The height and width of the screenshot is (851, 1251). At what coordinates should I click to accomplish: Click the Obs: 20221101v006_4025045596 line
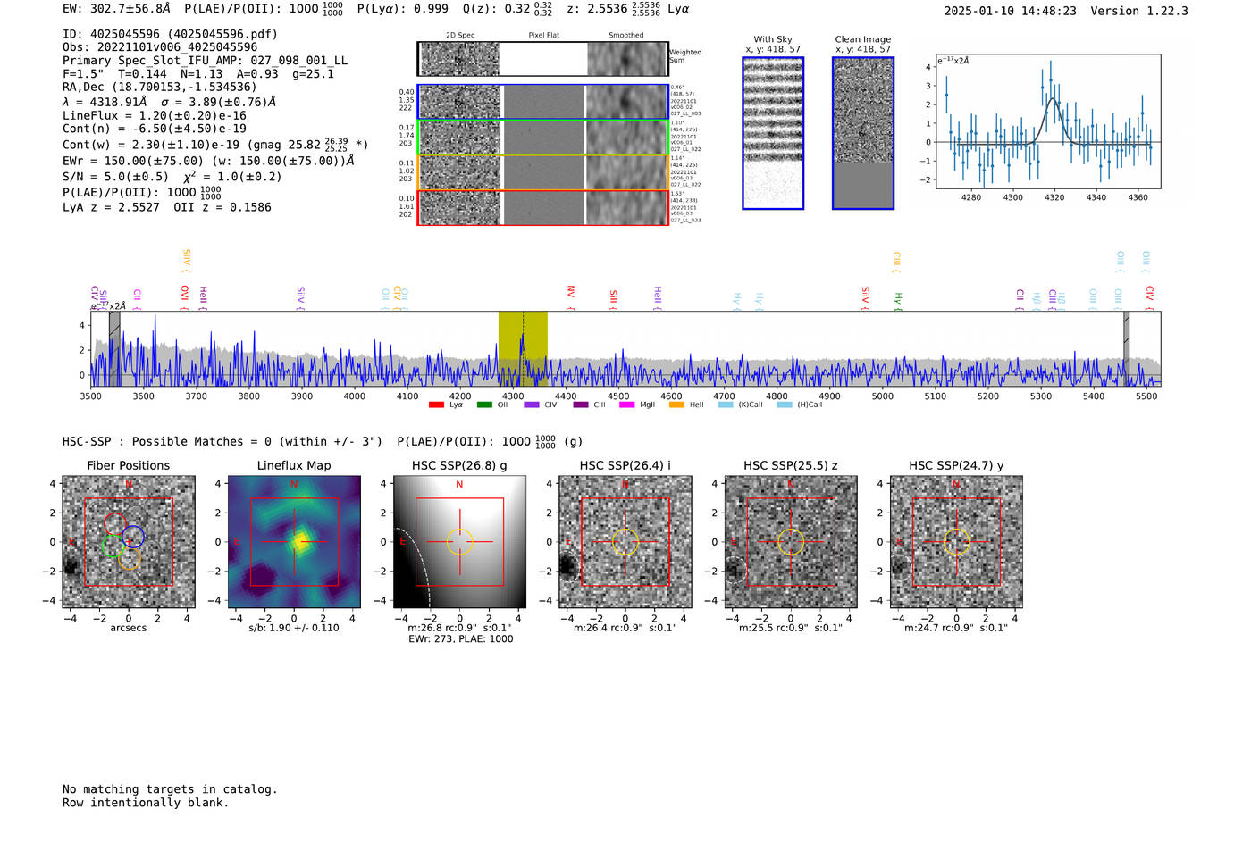coord(160,47)
